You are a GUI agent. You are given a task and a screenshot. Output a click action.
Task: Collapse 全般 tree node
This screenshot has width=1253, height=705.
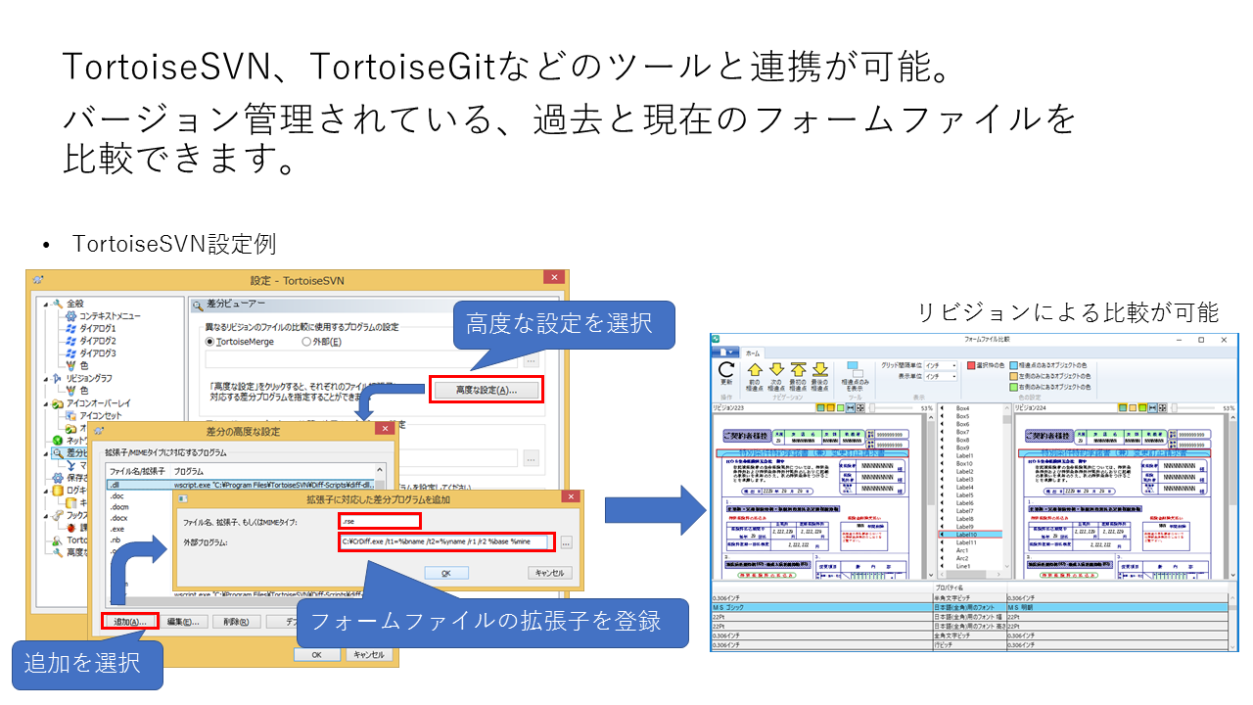pos(45,304)
